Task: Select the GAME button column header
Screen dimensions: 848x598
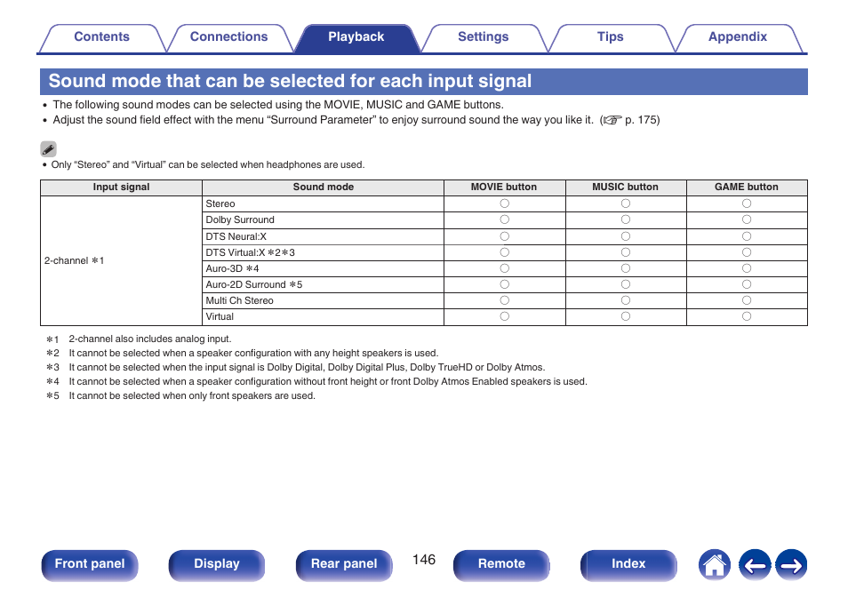Action: coord(747,187)
